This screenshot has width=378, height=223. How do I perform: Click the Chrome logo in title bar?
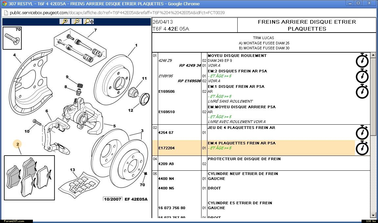click(5, 4)
